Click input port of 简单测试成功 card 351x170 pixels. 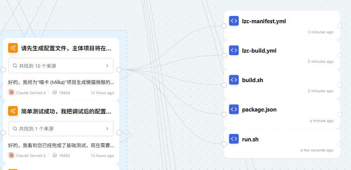point(3,133)
